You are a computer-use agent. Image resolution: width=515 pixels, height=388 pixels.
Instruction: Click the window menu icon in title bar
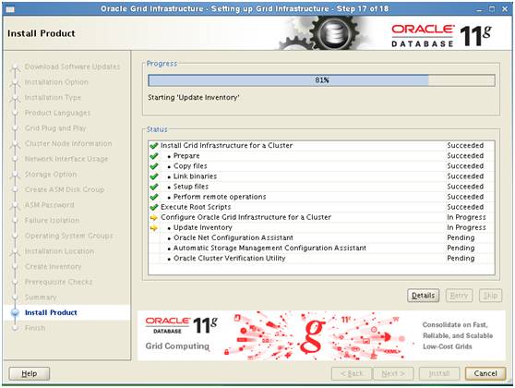10,9
